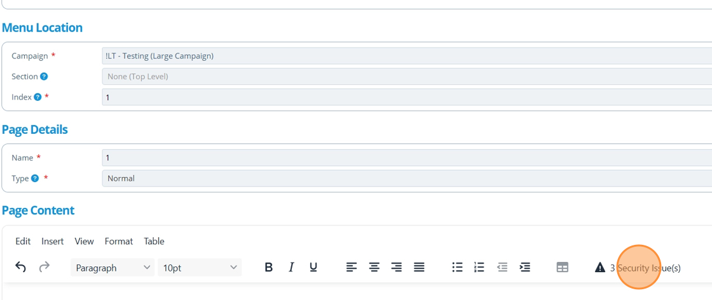Click the Redo arrow icon
Image resolution: width=712 pixels, height=300 pixels.
[44, 268]
